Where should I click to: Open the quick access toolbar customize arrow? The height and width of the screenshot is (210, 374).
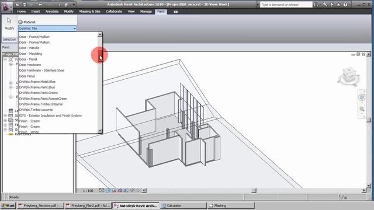[x=74, y=5]
